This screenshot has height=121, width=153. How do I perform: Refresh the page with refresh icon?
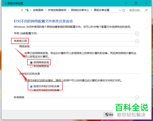click(124, 10)
